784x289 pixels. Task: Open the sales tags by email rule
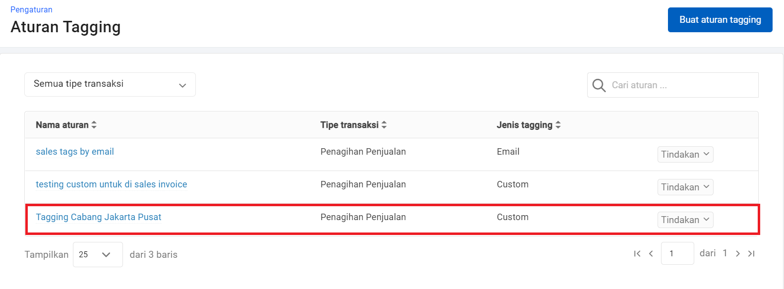pos(75,152)
